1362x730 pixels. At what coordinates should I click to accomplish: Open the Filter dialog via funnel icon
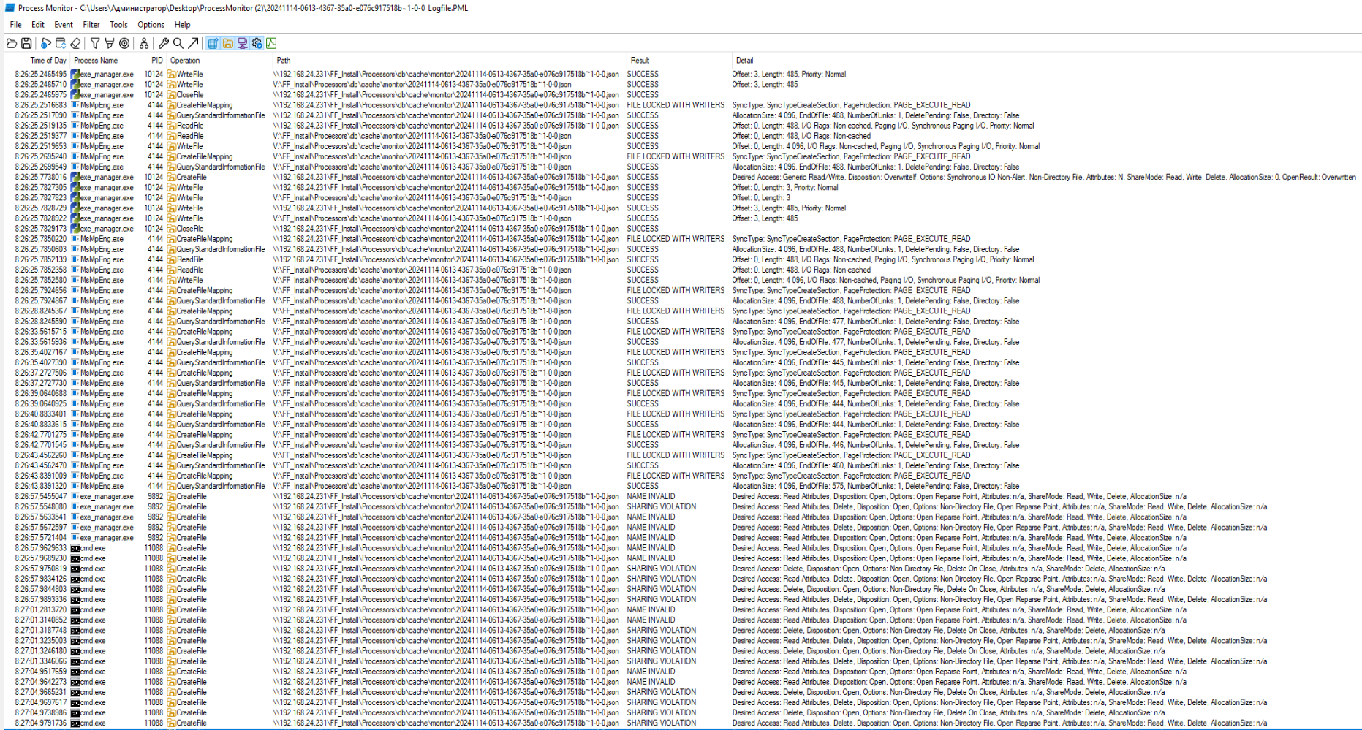click(x=95, y=43)
